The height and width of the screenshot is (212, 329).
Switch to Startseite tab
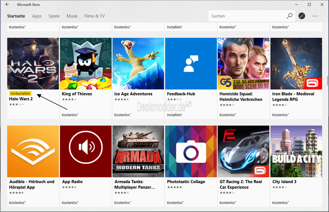[16, 16]
